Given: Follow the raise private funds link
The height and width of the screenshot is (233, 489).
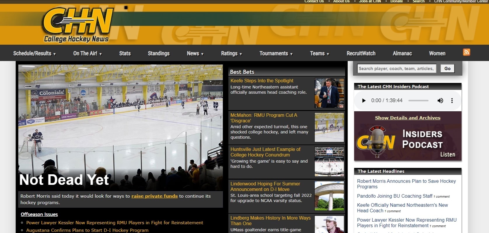Looking at the screenshot, I should point(154,196).
